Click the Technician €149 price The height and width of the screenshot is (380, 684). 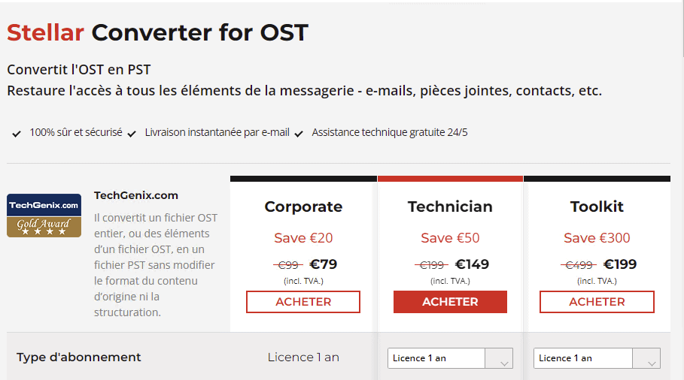point(473,264)
